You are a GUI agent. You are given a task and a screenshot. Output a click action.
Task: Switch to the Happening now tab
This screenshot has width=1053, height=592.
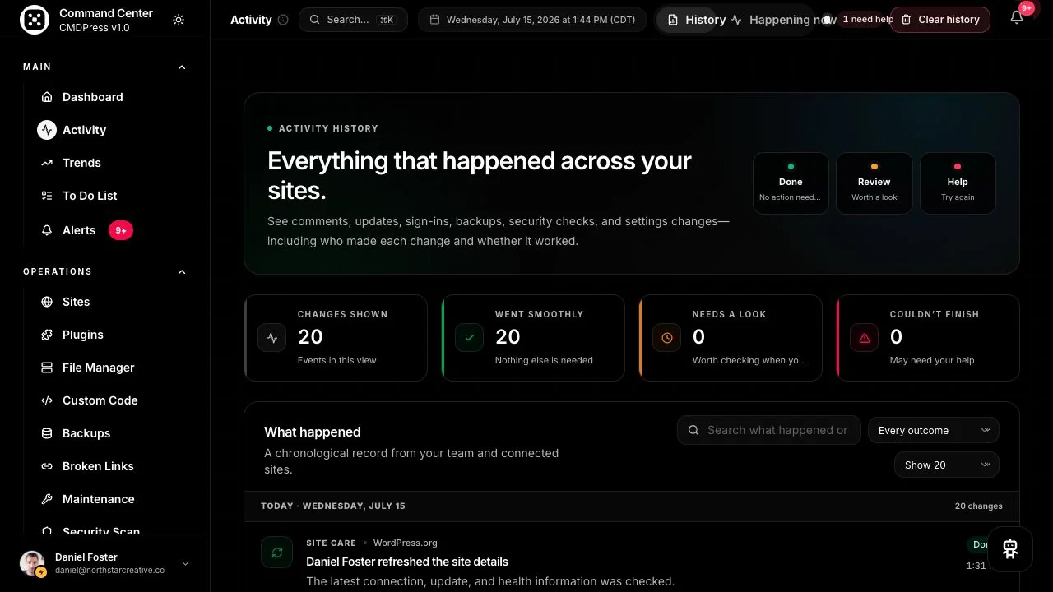(x=783, y=20)
